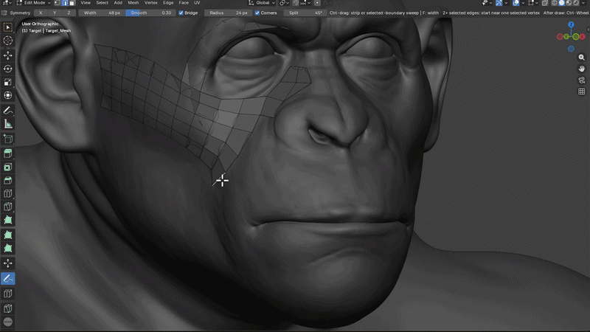Enable symmetry on the Y axis
Screen dimensions: 590x332
point(55,13)
